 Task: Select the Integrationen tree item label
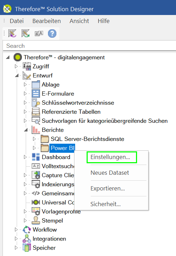(x=49, y=239)
